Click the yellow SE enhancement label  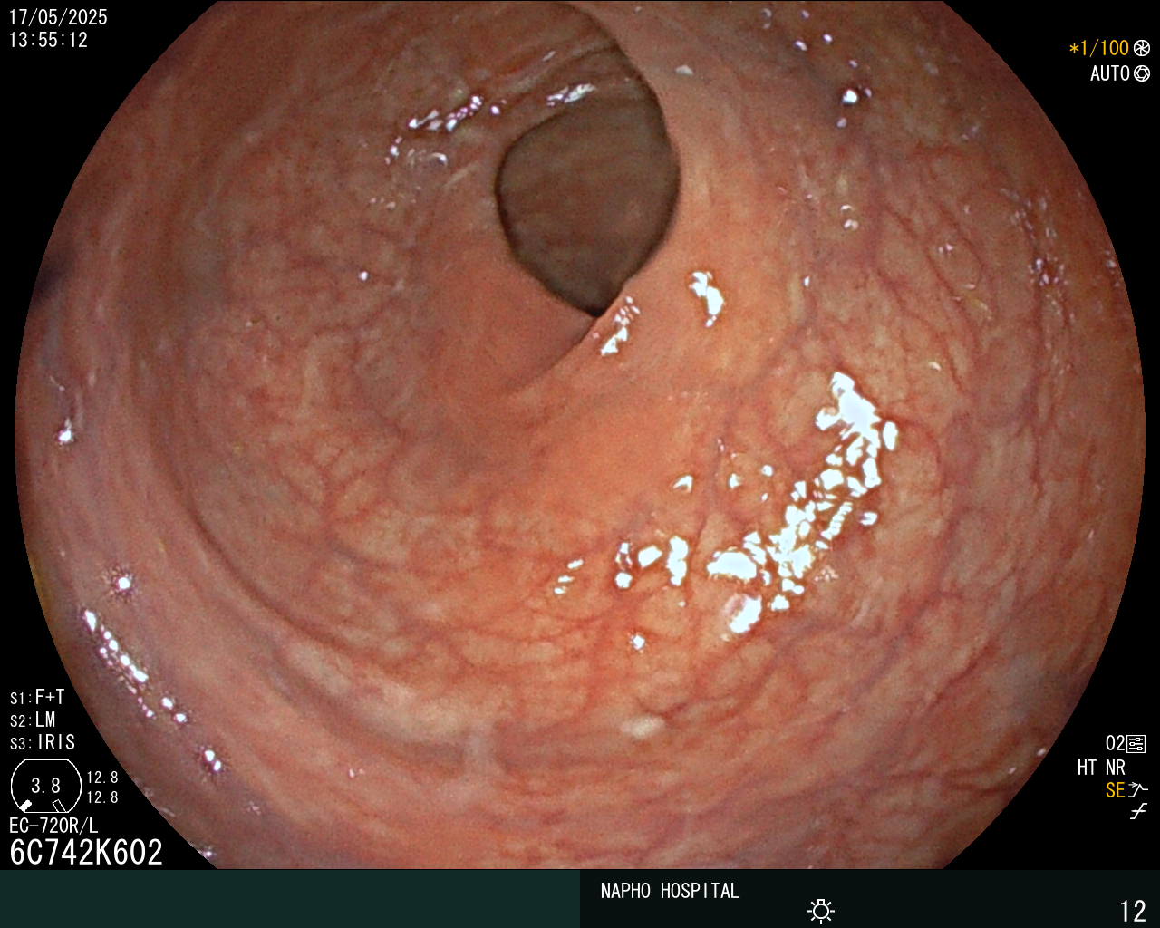pyautogui.click(x=1115, y=790)
